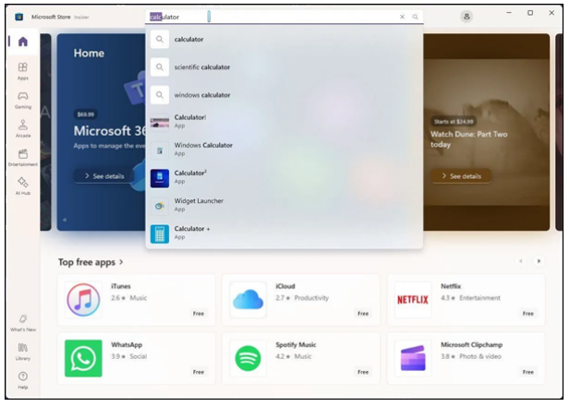The width and height of the screenshot is (570, 407).
Task: Click the Microsoft Clipchamp title text
Action: [x=471, y=345]
